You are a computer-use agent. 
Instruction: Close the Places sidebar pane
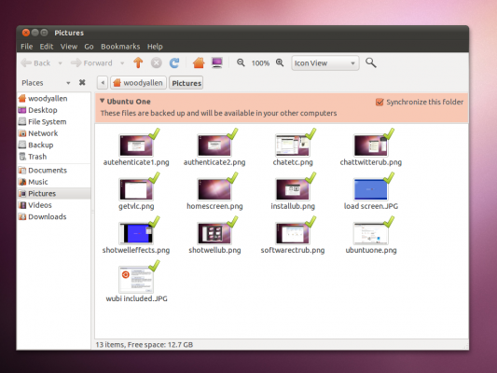click(82, 82)
